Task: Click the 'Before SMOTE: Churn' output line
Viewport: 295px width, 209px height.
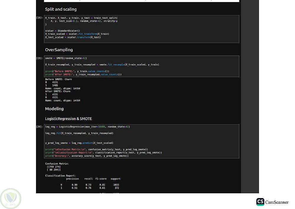Action: pos(58,79)
